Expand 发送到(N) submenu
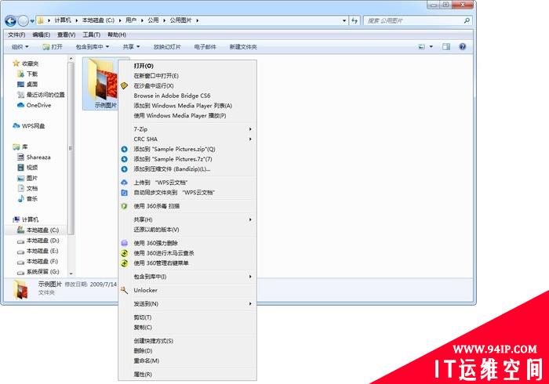The width and height of the screenshot is (549, 384). click(x=187, y=304)
